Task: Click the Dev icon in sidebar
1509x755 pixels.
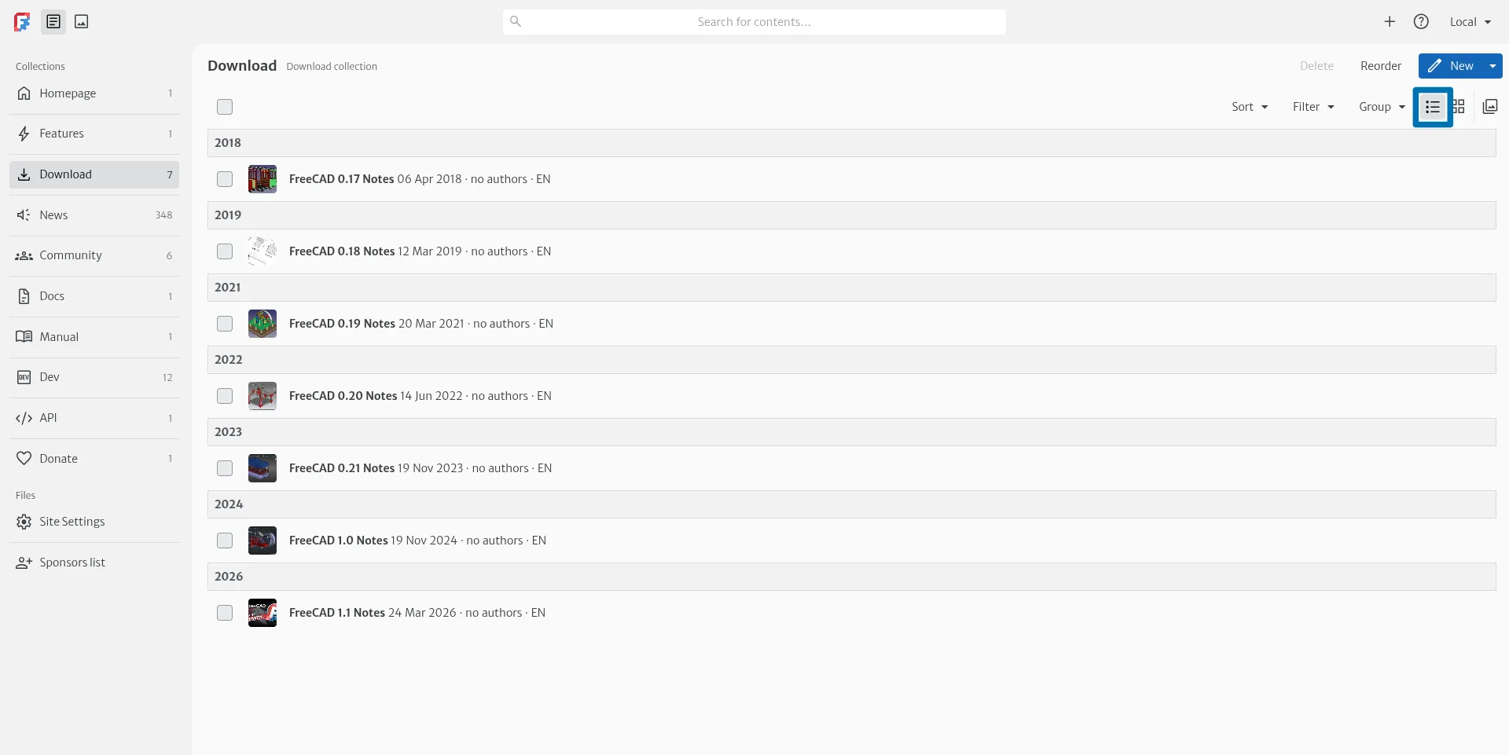Action: [24, 377]
